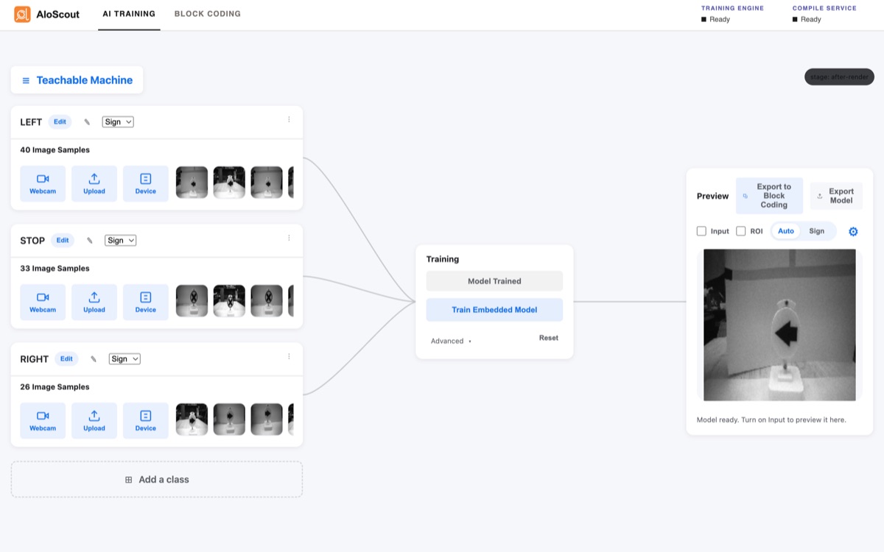The height and width of the screenshot is (552, 884).
Task: Click the Teachable Machine title text
Action: tap(85, 80)
